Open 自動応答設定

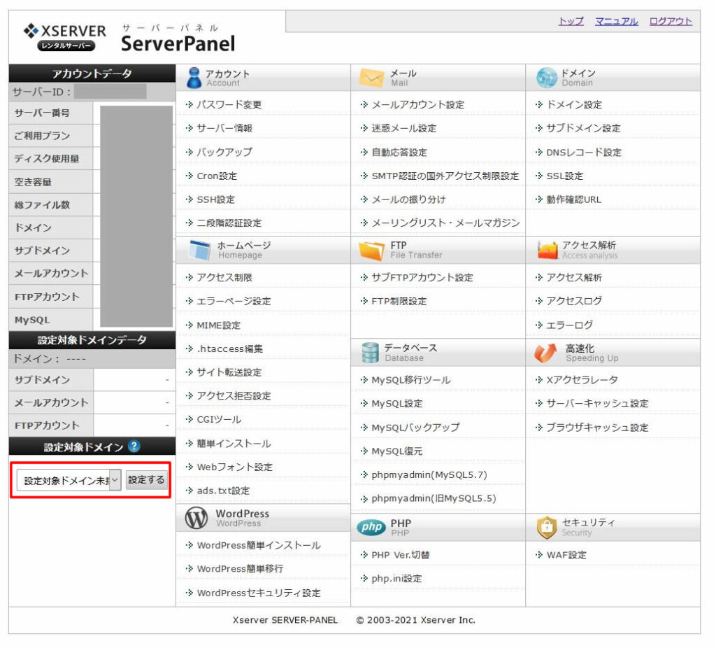(399, 152)
